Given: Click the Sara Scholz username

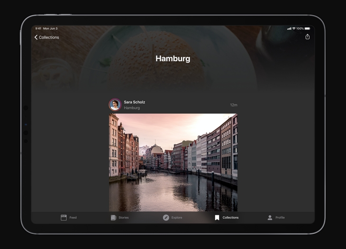Looking at the screenshot, I should (x=135, y=102).
